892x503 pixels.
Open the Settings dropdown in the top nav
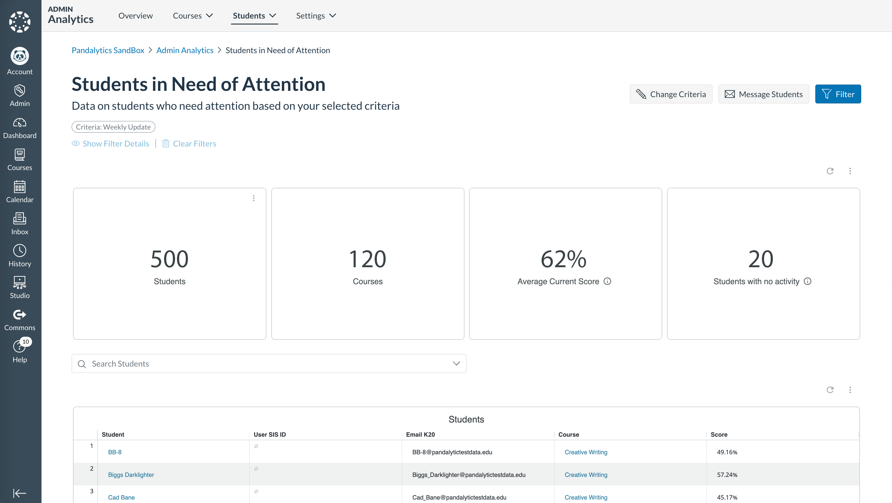point(316,16)
